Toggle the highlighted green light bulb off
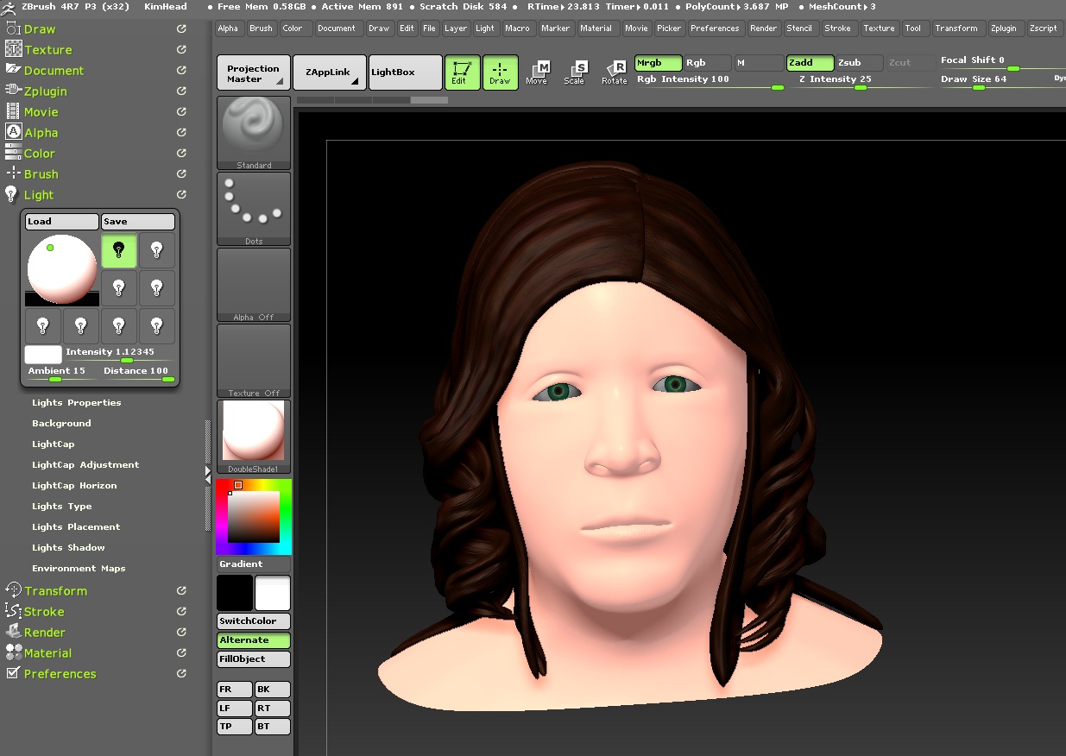 coord(119,250)
